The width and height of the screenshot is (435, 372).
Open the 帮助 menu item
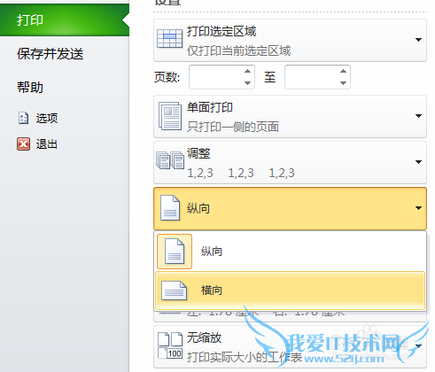30,88
